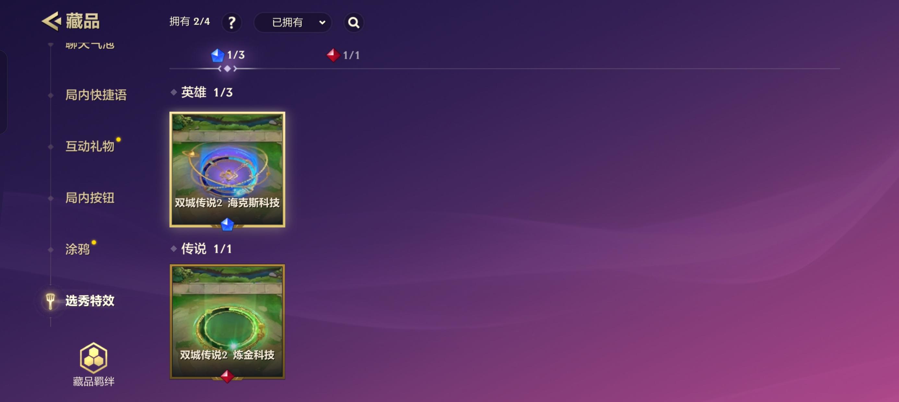899x402 pixels.
Task: Collapse the 传说 1/1 section header
Action: click(201, 249)
